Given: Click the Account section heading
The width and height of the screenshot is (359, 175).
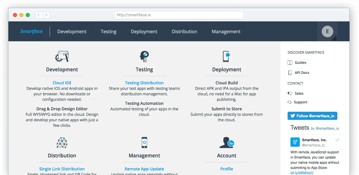Looking at the screenshot, I should click(227, 156).
